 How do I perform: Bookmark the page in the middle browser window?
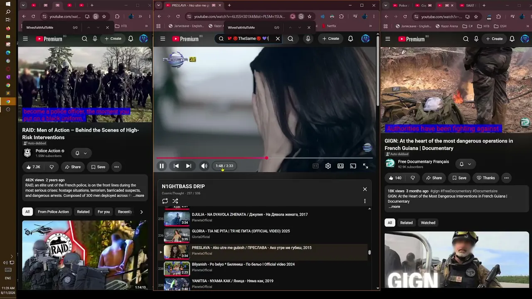tap(309, 17)
